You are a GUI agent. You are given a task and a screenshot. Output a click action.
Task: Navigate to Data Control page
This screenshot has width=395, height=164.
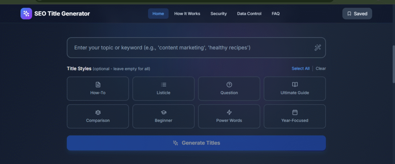pyautogui.click(x=249, y=13)
